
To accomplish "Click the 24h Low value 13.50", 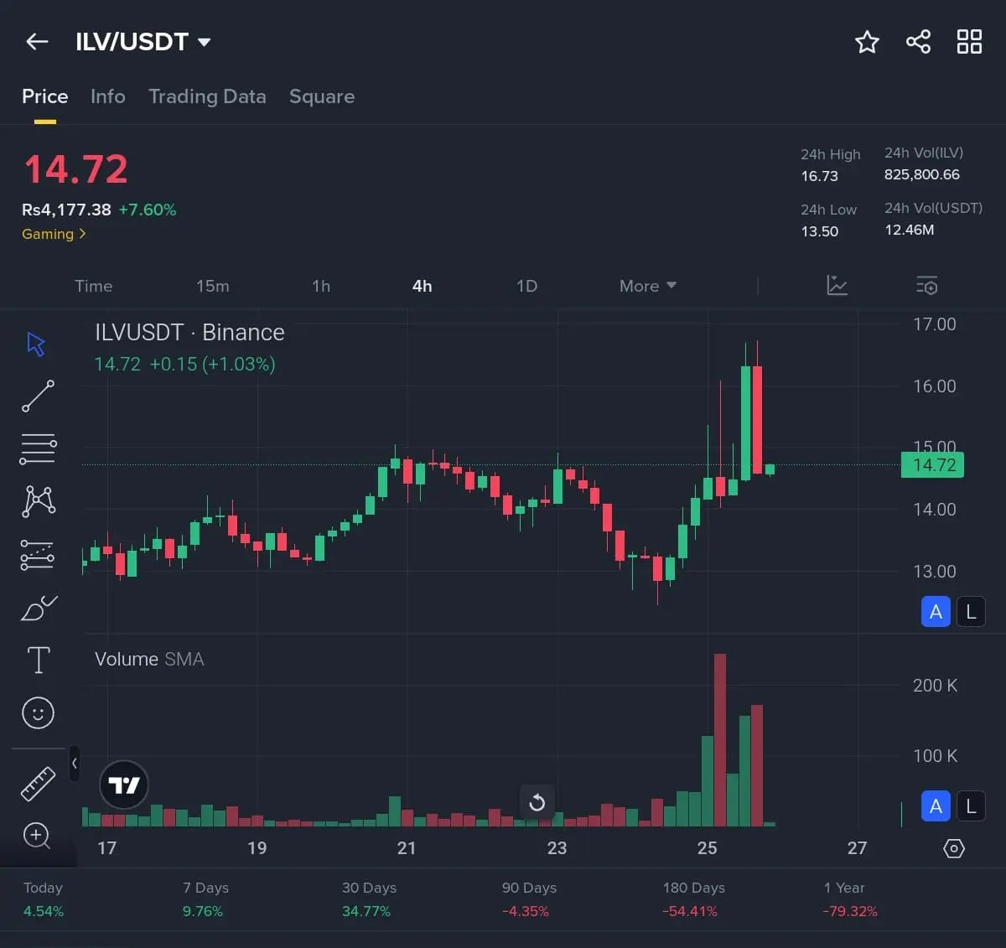I will click(819, 231).
